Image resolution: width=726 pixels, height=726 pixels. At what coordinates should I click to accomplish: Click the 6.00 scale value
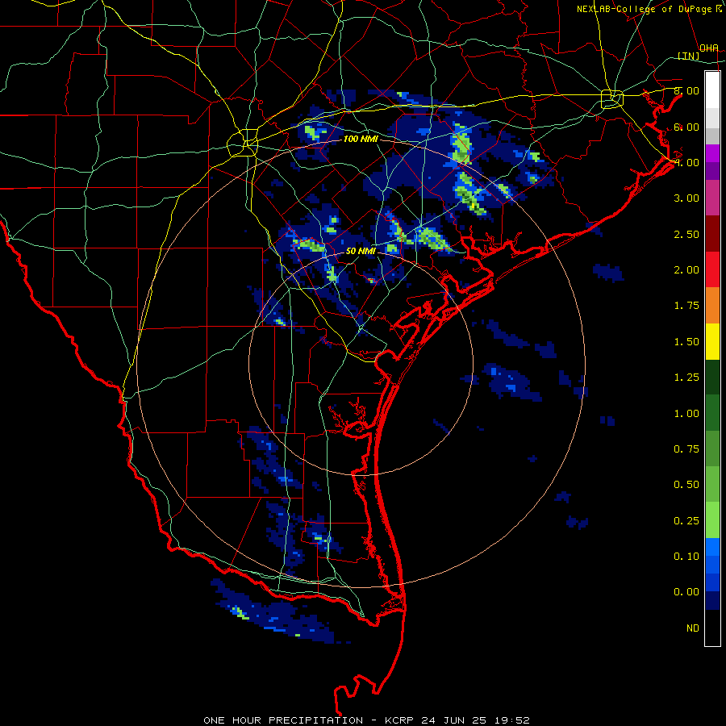(686, 127)
